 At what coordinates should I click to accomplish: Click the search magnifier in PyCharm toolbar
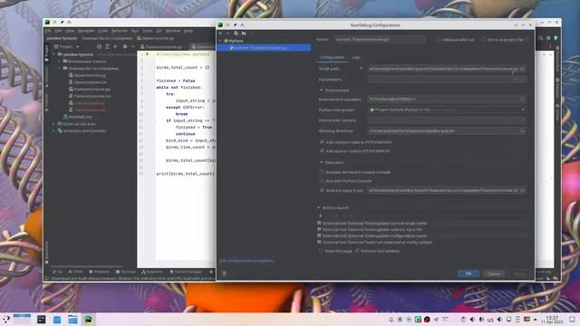click(x=540, y=38)
